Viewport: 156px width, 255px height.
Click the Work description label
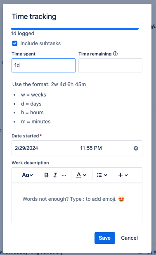(30, 163)
